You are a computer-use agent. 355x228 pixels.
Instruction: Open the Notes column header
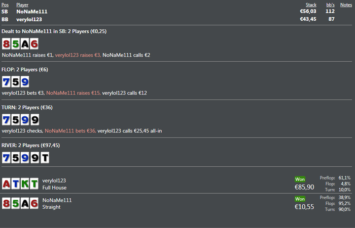[x=346, y=5]
